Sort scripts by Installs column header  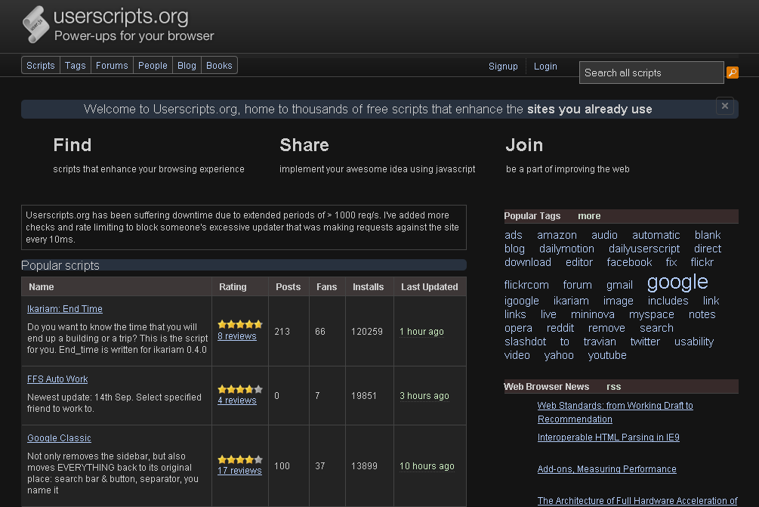tap(368, 287)
